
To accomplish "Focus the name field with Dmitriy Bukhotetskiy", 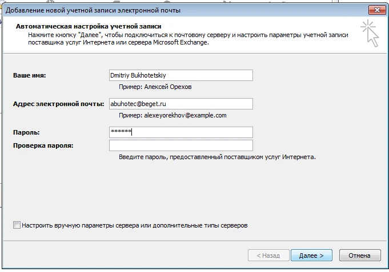I will (180, 75).
